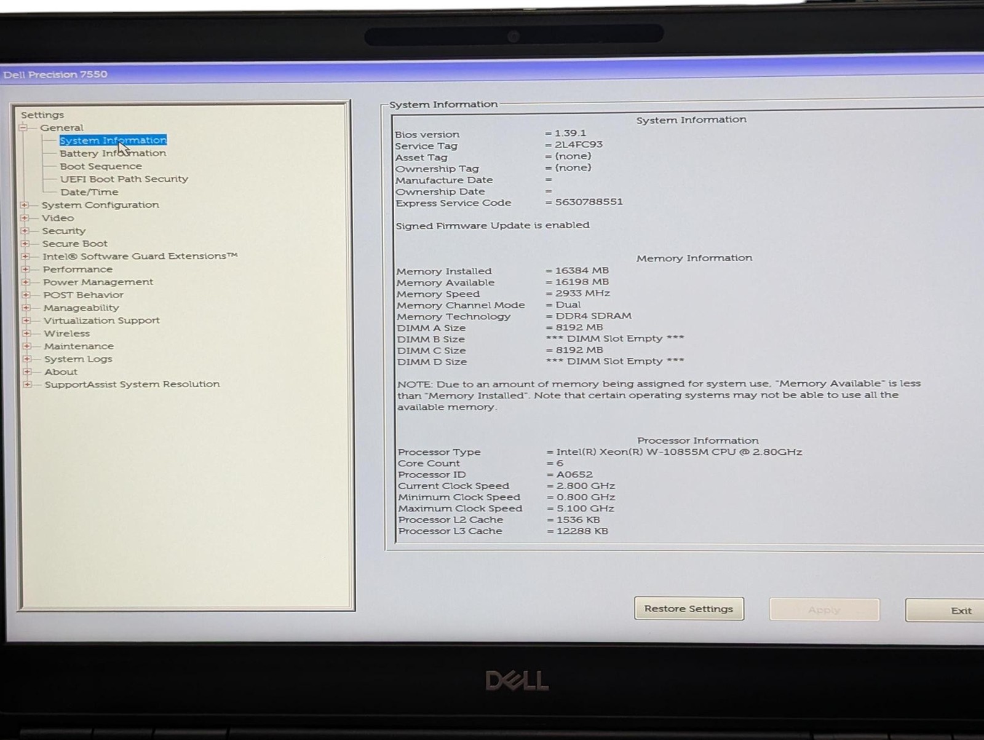
Task: Expand the System Configuration node
Action: click(x=25, y=205)
